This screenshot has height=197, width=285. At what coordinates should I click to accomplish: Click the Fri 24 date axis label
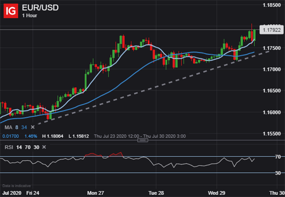pos(33,193)
